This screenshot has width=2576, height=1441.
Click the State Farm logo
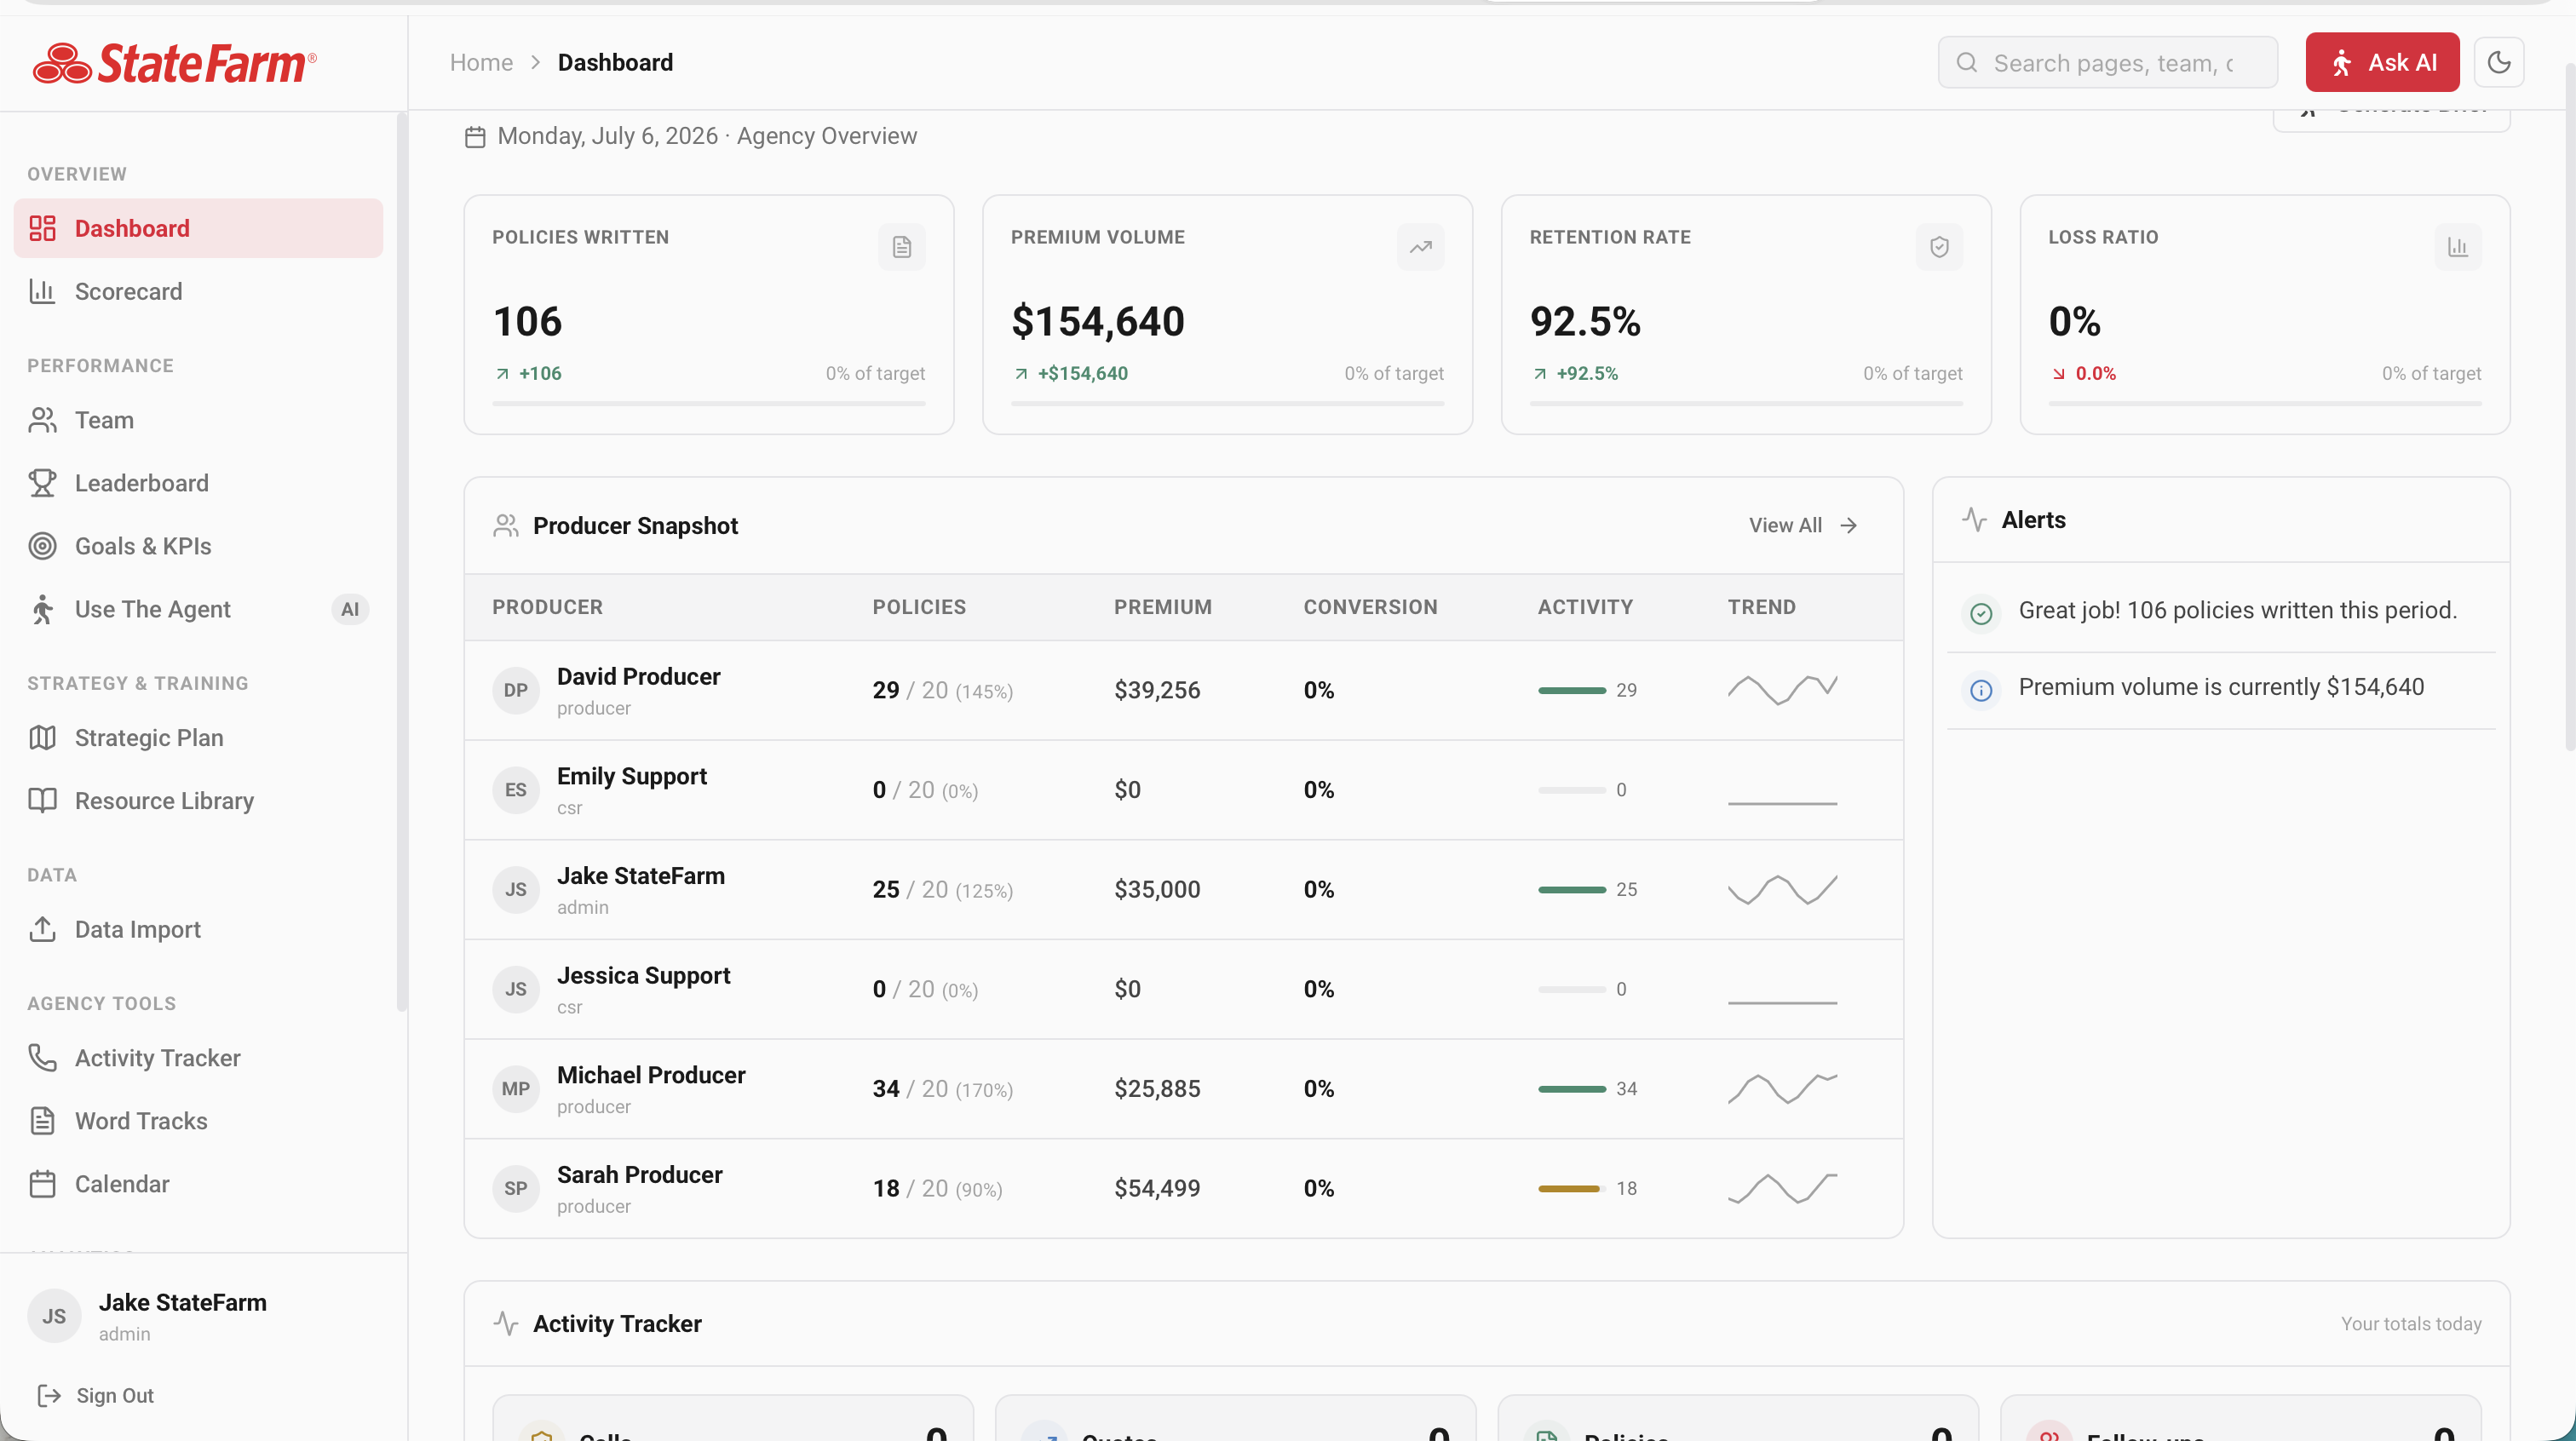coord(175,63)
